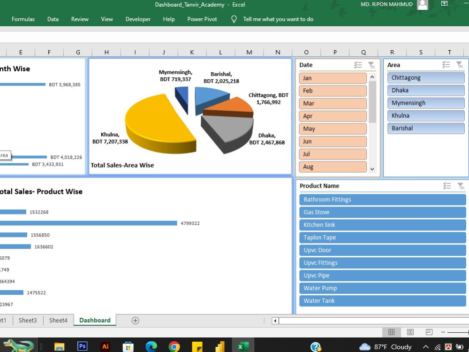Switch to Page Layout view
The image size is (469, 352).
point(410,332)
